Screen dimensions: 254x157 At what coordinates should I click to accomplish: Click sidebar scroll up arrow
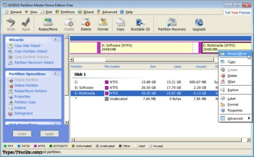(66, 36)
